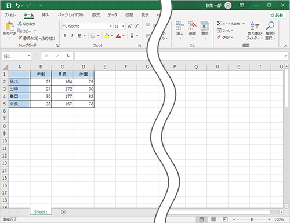Click the AutoSum sigma icon
The width and height of the screenshot is (290, 223).
pyautogui.click(x=219, y=24)
